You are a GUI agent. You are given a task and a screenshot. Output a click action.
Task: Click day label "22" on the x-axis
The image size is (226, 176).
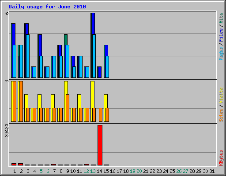coord(152,171)
